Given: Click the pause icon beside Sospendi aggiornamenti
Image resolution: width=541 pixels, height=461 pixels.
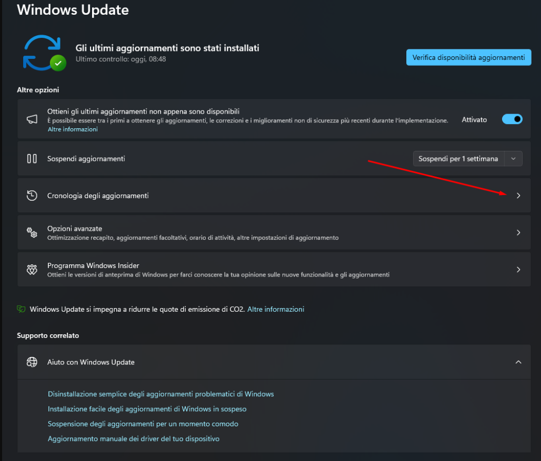Looking at the screenshot, I should (x=32, y=159).
